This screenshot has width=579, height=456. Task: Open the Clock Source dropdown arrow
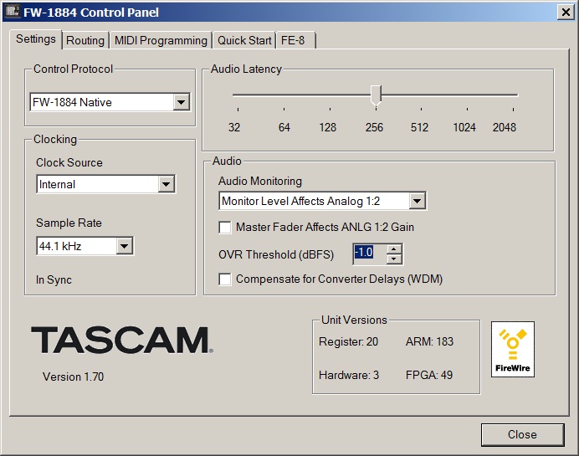click(x=167, y=184)
